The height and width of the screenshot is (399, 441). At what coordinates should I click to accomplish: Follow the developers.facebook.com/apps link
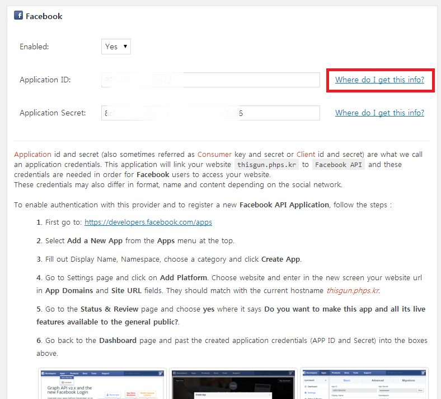point(148,222)
